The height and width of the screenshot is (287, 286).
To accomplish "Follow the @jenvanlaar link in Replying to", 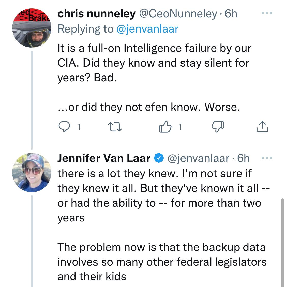I will point(147,29).
